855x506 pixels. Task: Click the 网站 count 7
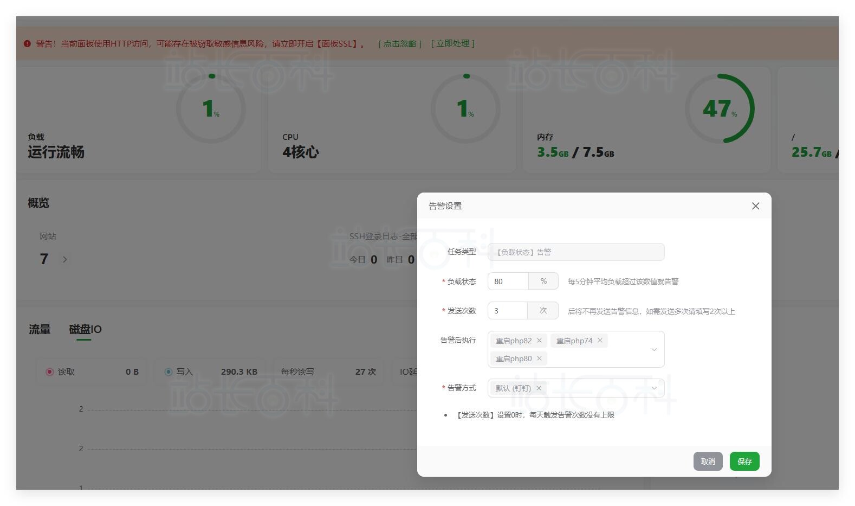(x=44, y=259)
